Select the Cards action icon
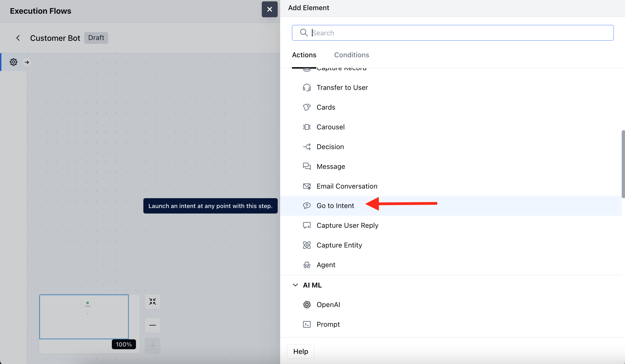The image size is (625, 364). click(307, 107)
